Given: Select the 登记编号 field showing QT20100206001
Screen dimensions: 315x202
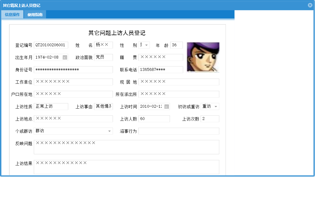Looking at the screenshot, I should coord(51,45).
